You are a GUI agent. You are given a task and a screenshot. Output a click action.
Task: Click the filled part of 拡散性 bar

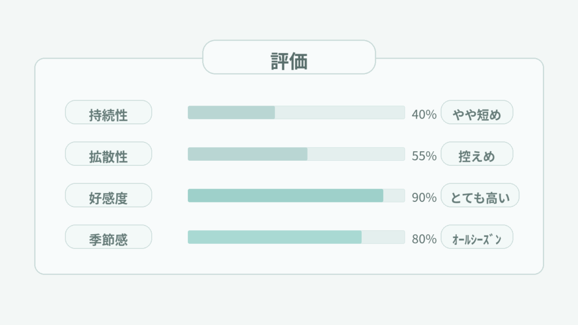pyautogui.click(x=247, y=154)
